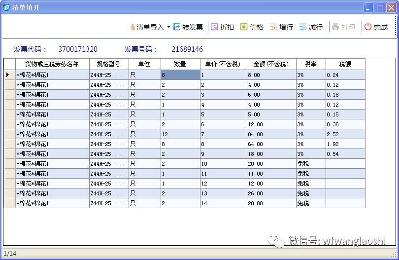Viewport: 399px width, 260px height.
Task: Apply a discount with 折扣
Action: (222, 27)
